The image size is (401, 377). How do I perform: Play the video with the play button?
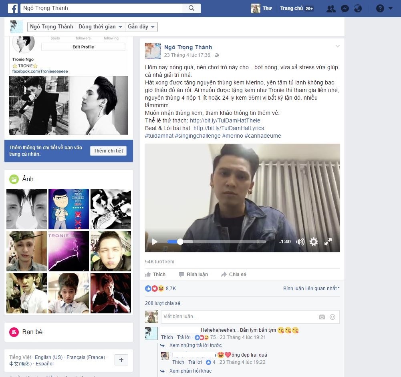coord(154,242)
